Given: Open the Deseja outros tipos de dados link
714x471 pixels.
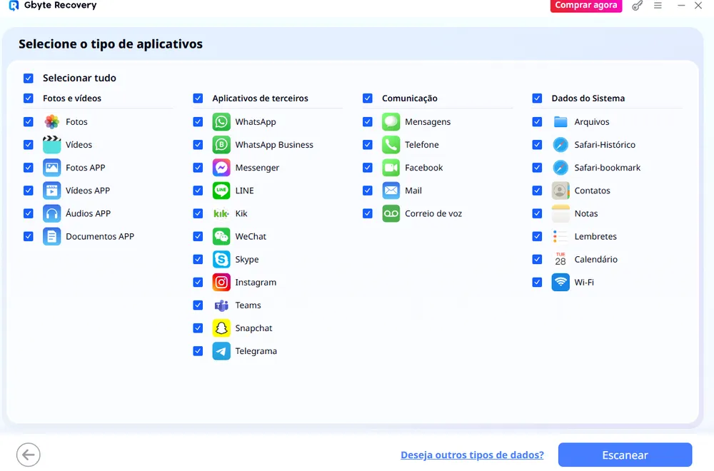Looking at the screenshot, I should (472, 455).
